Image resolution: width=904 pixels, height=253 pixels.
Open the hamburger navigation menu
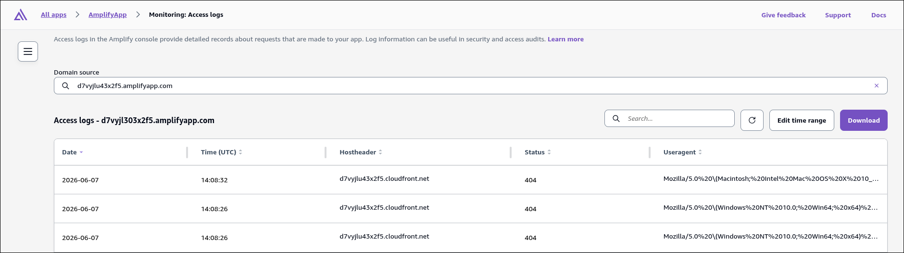(x=28, y=51)
